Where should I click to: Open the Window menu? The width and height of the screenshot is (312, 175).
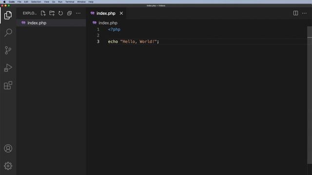pos(81,2)
